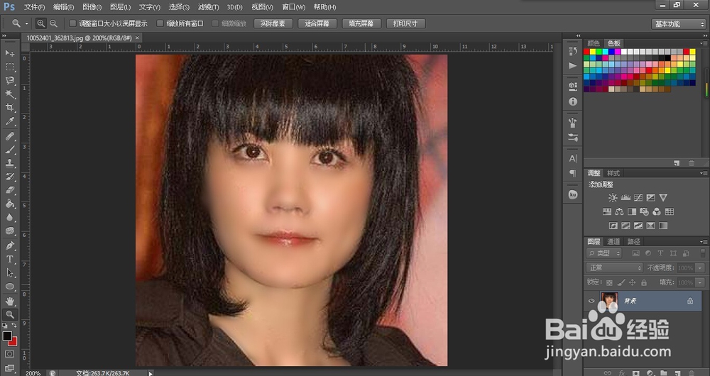
Task: Click the 适合屏幕 button
Action: [317, 23]
